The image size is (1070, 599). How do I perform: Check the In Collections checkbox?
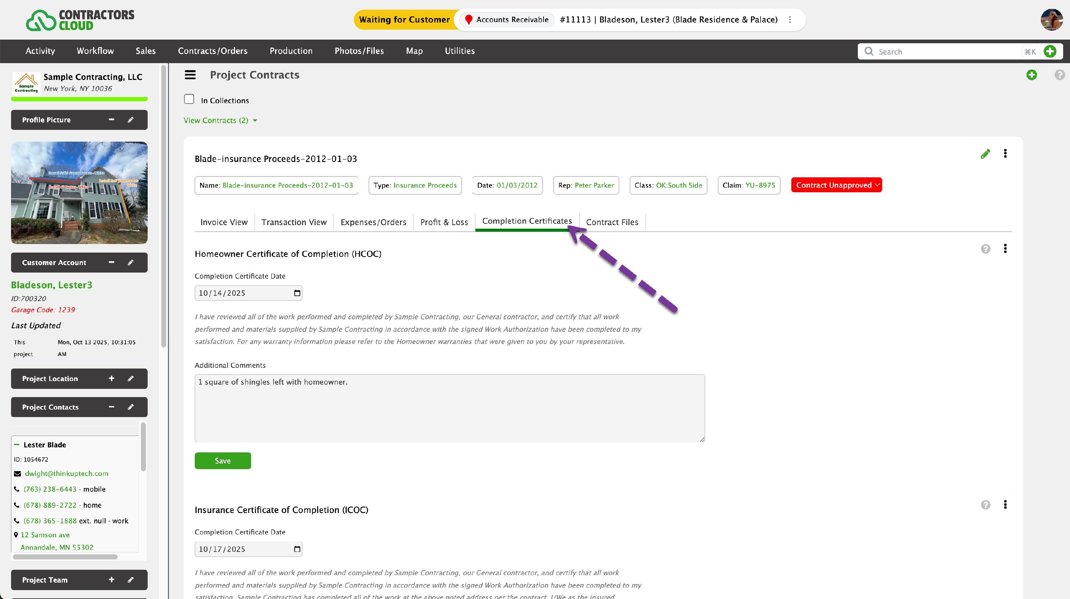click(x=189, y=99)
